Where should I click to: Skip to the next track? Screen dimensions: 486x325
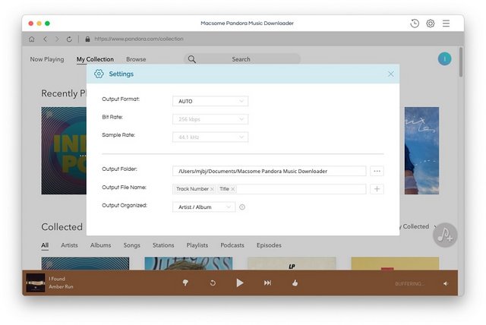coord(267,283)
